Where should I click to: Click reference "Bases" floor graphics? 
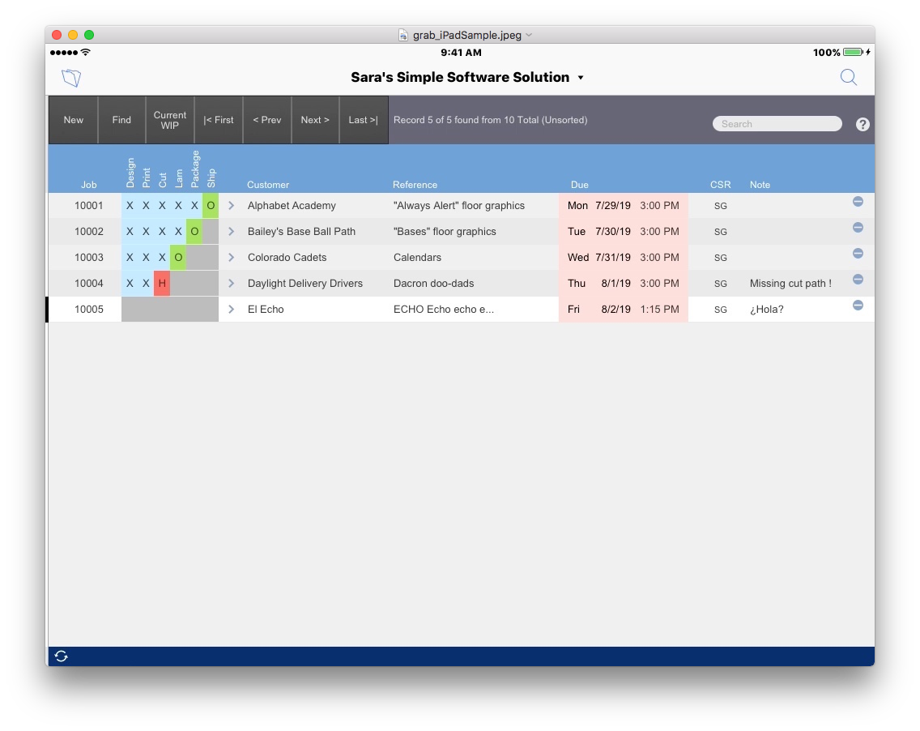[445, 231]
